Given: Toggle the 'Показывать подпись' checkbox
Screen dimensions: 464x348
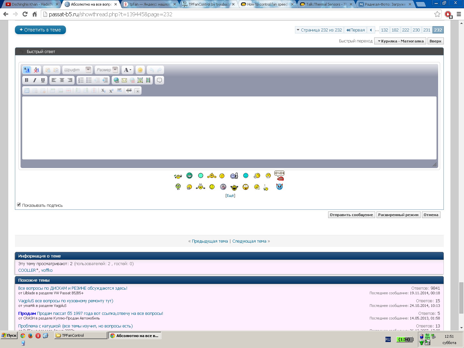Looking at the screenshot, I should [19, 205].
